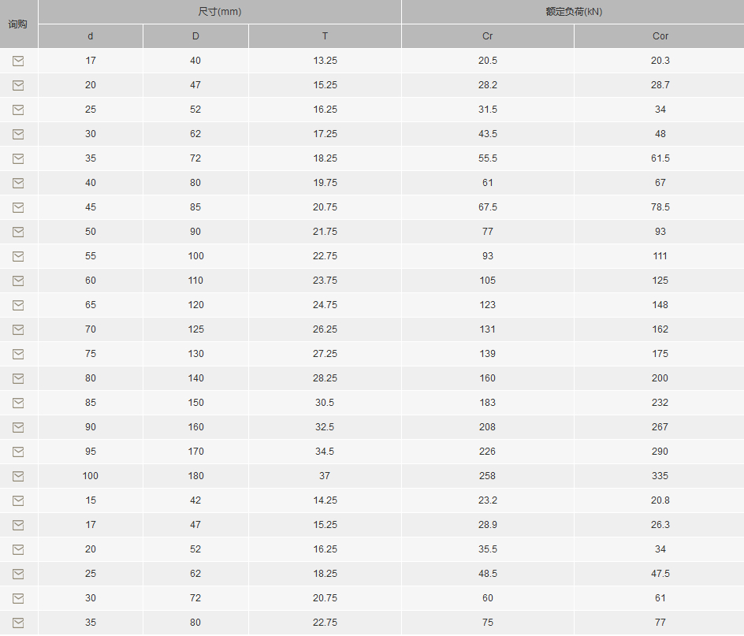Click the 额定负荷(kN) header group
Screen dimensions: 744x636
click(574, 11)
